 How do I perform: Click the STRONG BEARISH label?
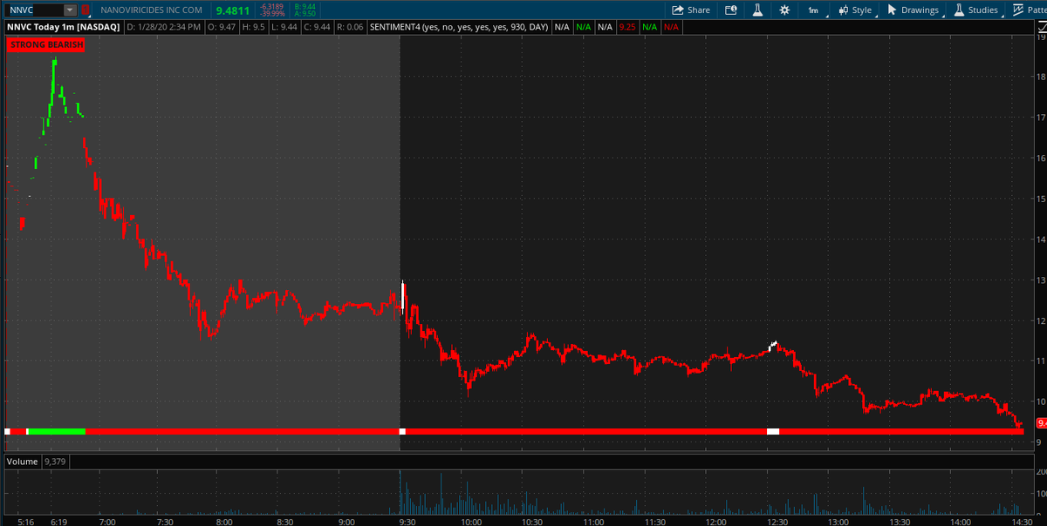tap(46, 44)
